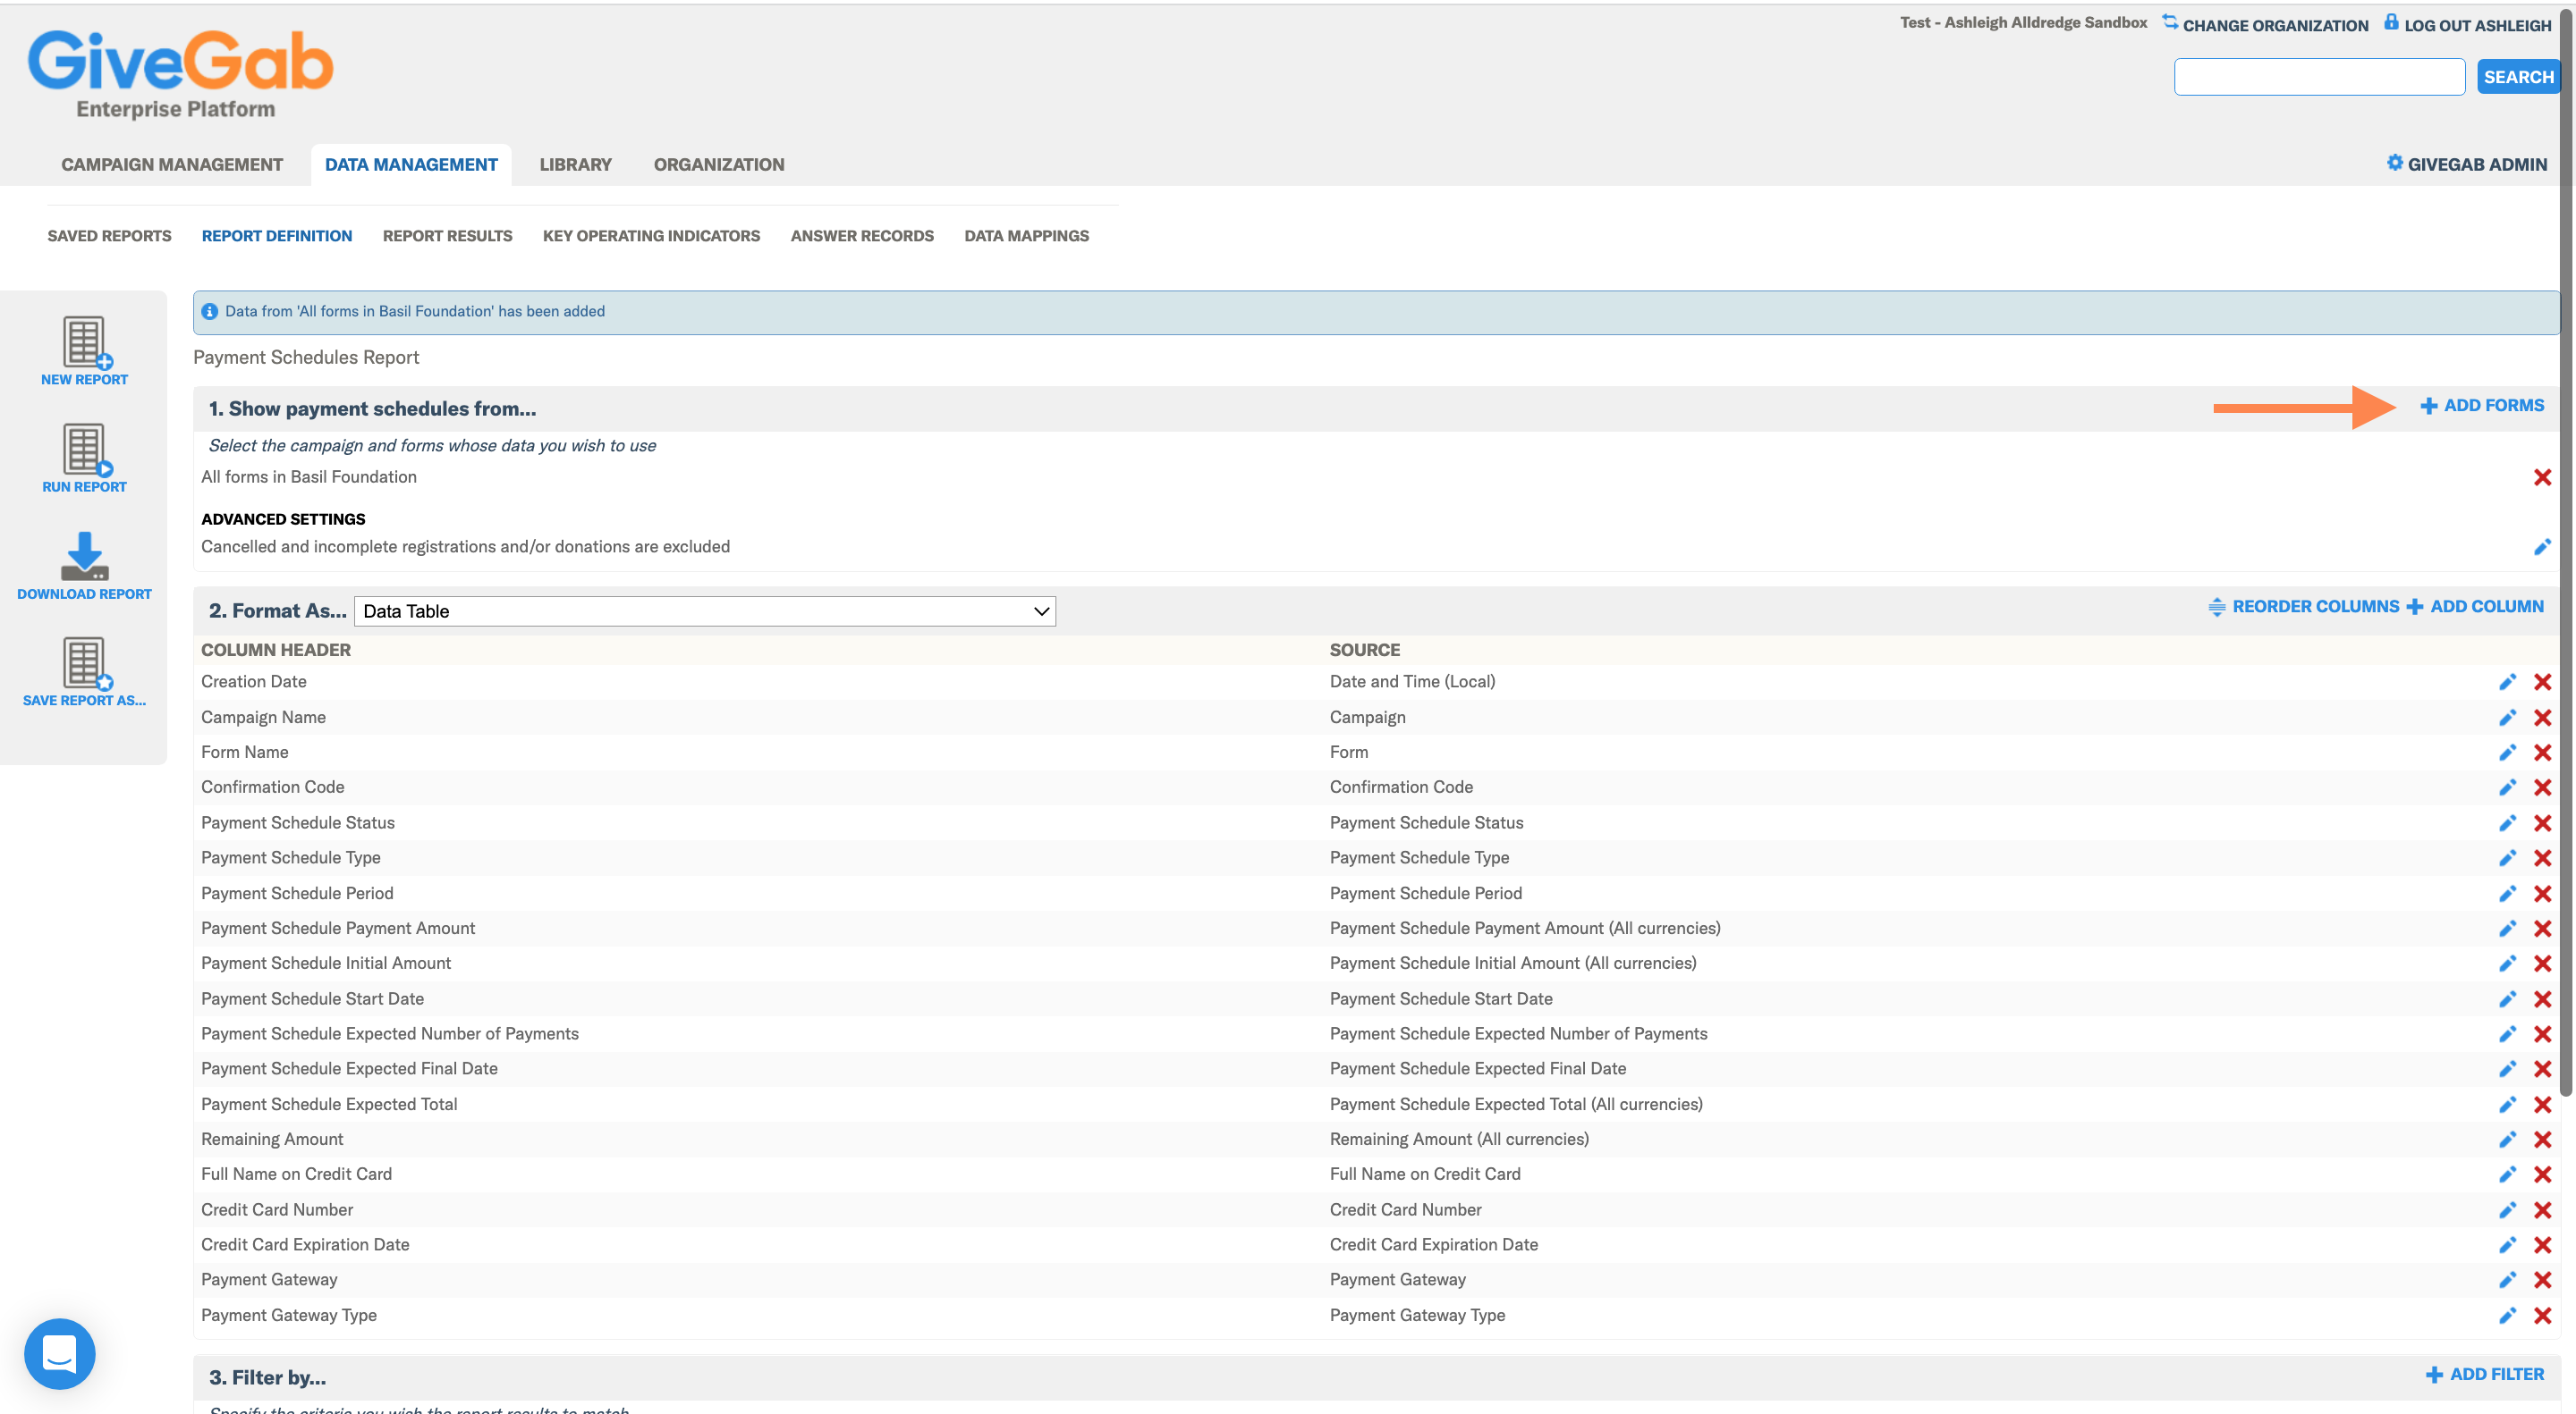
Task: Click Add Forms
Action: (2482, 406)
